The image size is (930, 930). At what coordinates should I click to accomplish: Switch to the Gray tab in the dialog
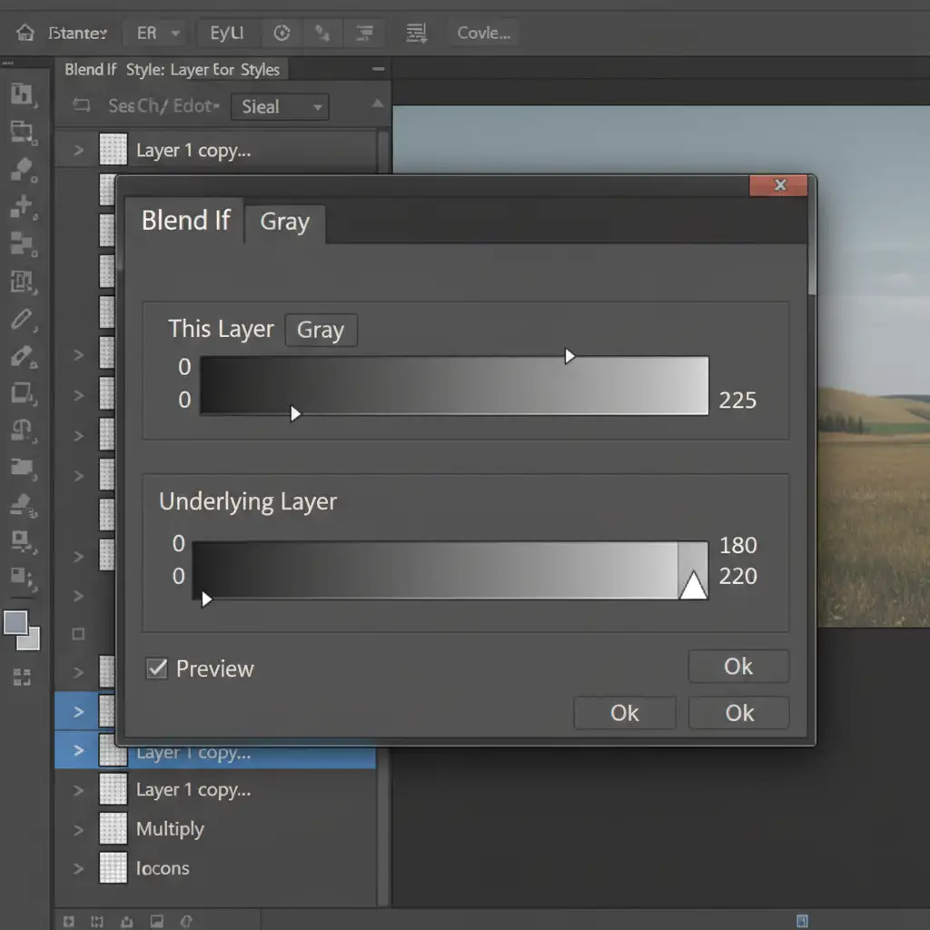[284, 223]
